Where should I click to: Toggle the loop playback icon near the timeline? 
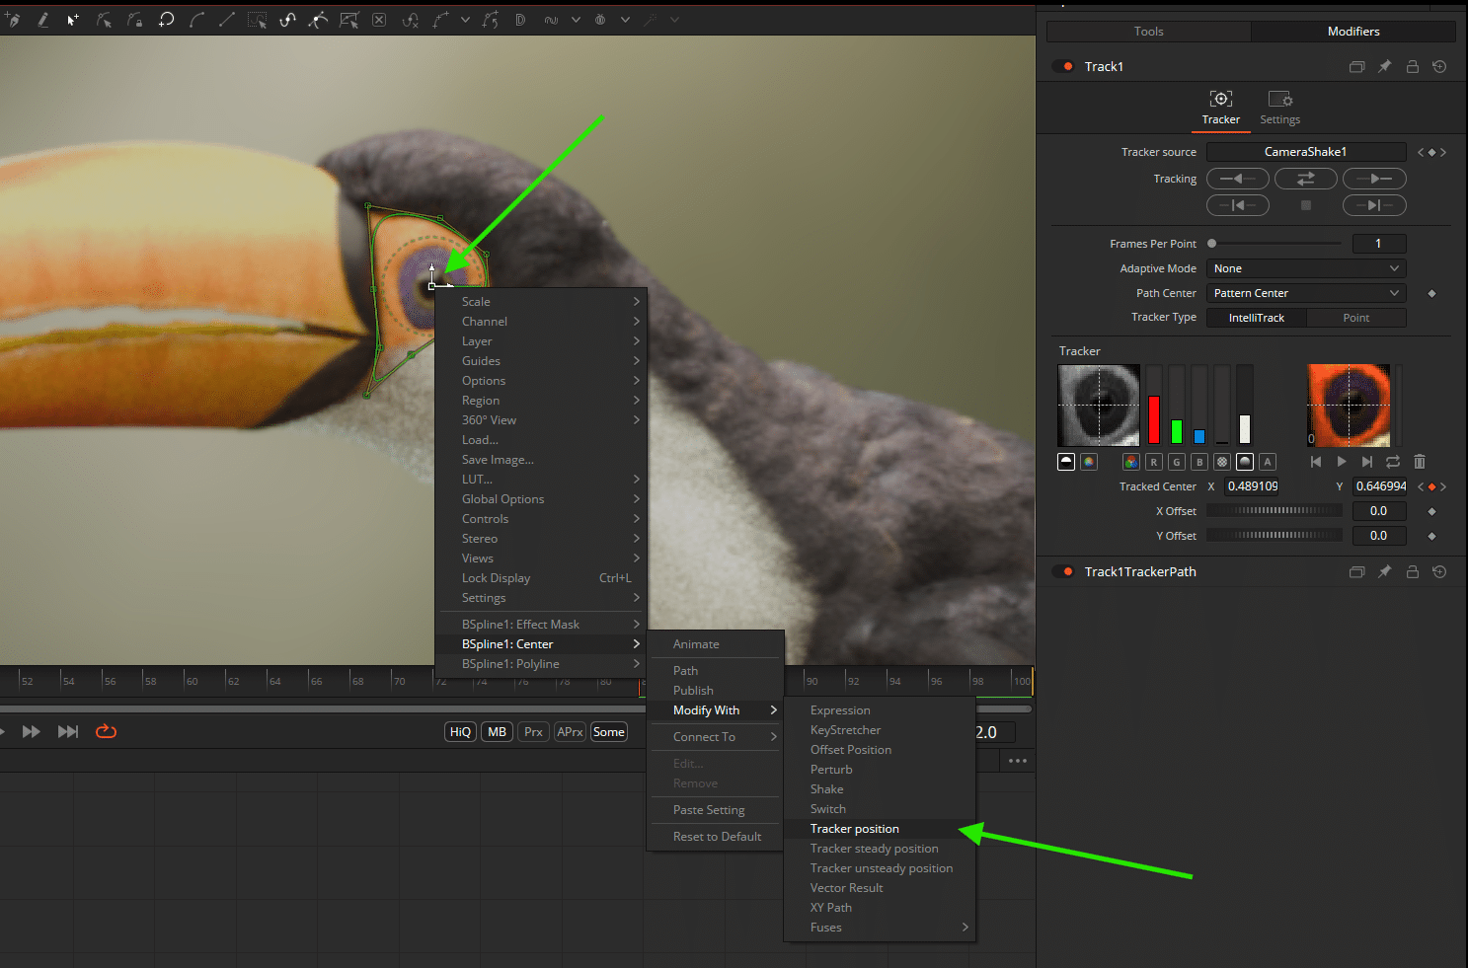[106, 731]
